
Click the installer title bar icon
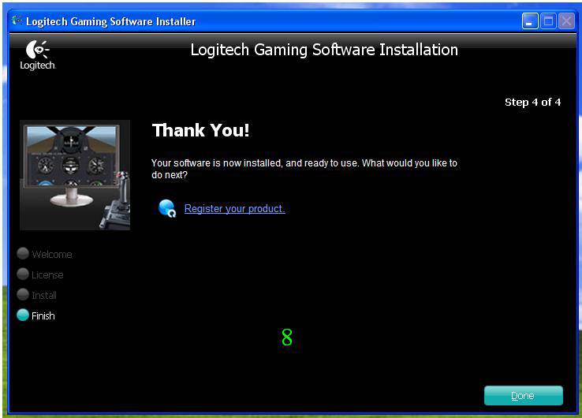(17, 21)
